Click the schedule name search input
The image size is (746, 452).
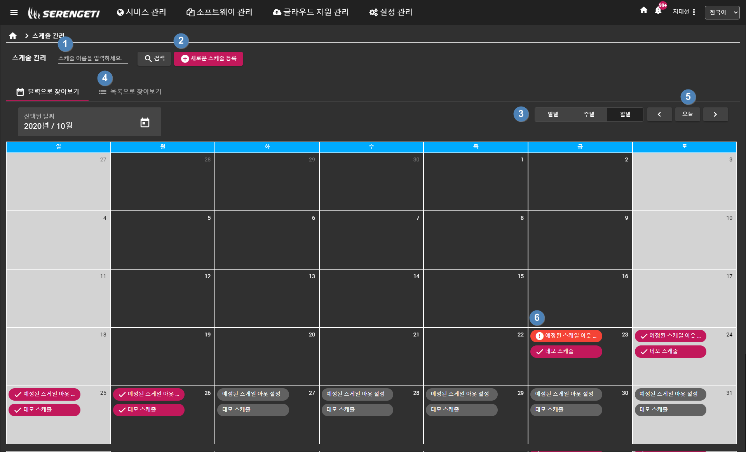[x=93, y=58]
